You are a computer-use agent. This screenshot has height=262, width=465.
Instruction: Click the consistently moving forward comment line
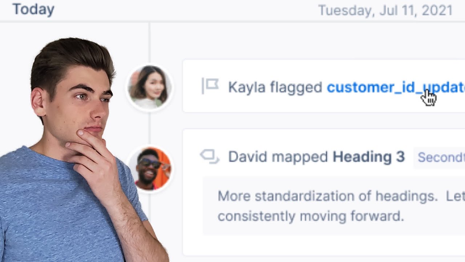coord(311,216)
